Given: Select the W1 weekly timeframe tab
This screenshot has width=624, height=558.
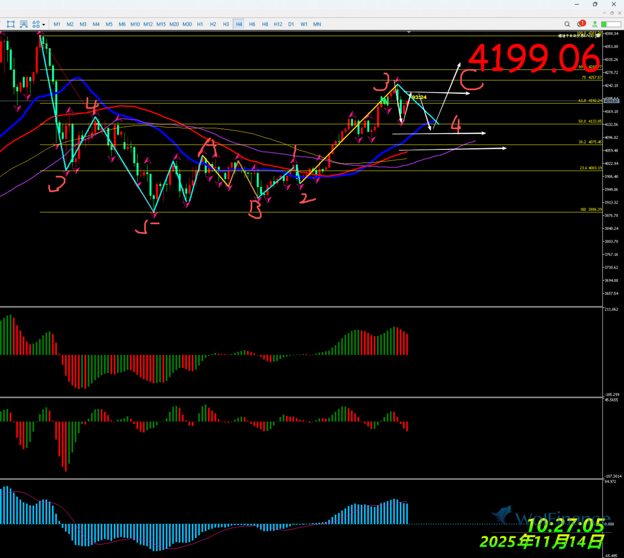Looking at the screenshot, I should click(304, 24).
